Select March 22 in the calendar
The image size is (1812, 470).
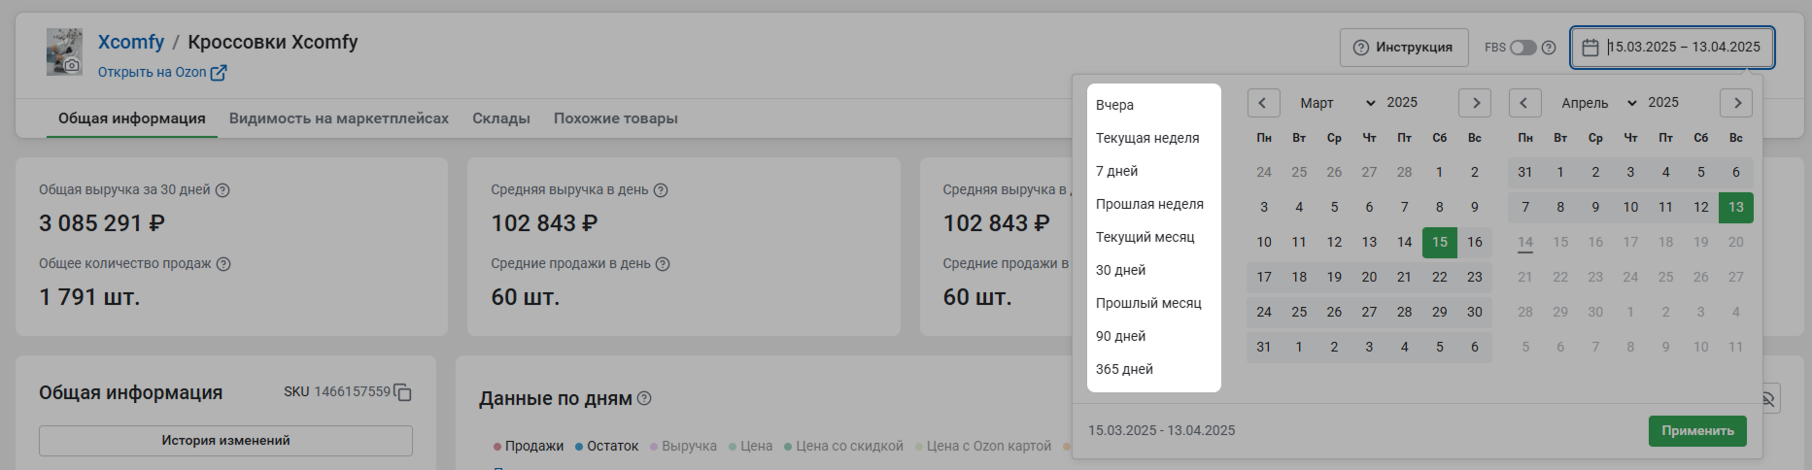(x=1439, y=277)
